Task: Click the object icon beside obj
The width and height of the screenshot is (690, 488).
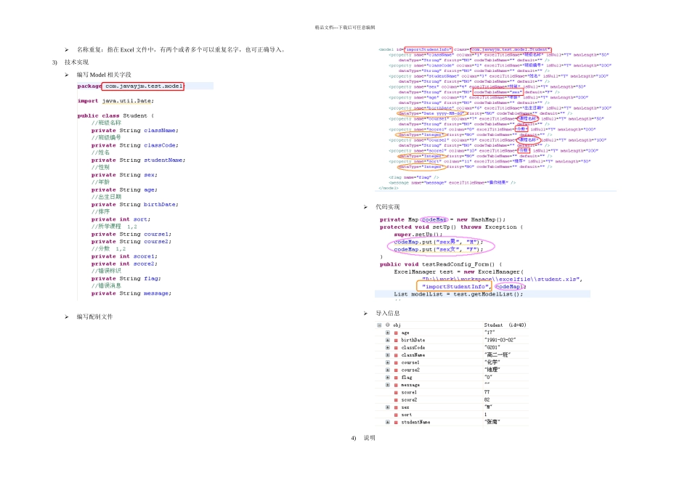Action: point(388,325)
